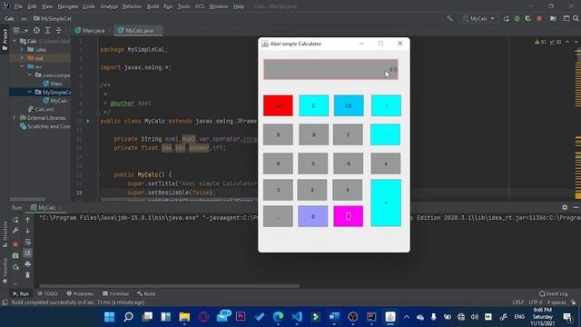Click the run gutter arrow beside class MyCalc
Image resolution: width=581 pixels, height=327 pixels.
(x=88, y=121)
